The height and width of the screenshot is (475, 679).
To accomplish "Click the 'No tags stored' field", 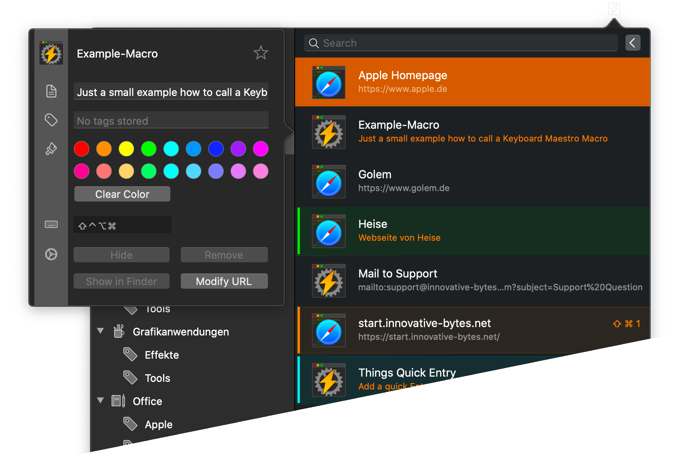I will [171, 120].
